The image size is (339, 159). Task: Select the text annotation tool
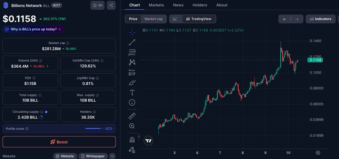(132, 93)
